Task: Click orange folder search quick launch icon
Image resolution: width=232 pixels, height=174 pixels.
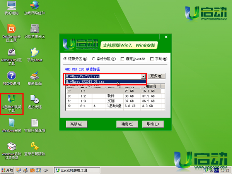Action: pyautogui.click(x=32, y=170)
